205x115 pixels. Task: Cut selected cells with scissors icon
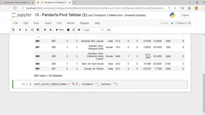tap(27, 30)
